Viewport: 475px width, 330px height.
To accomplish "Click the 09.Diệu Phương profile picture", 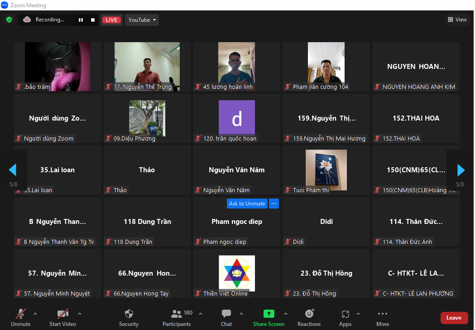I will point(147,118).
